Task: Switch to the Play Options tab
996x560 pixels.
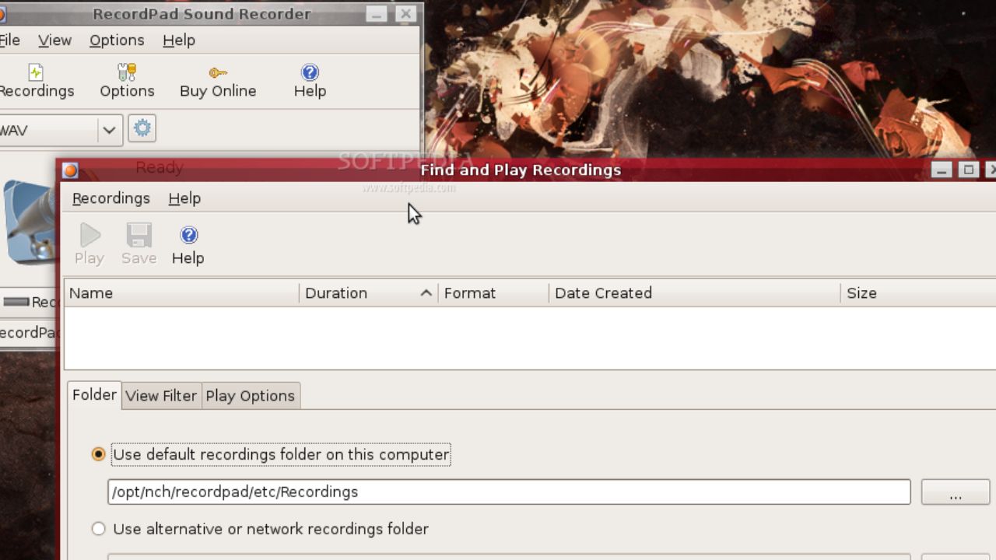Action: [x=250, y=396]
